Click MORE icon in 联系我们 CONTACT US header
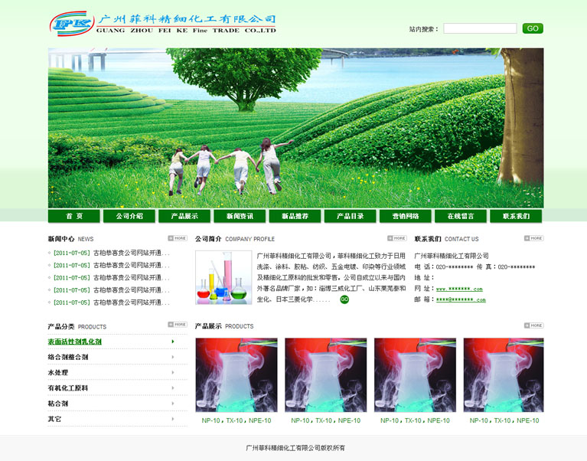Screen dimensions: 587x461 coord(534,238)
